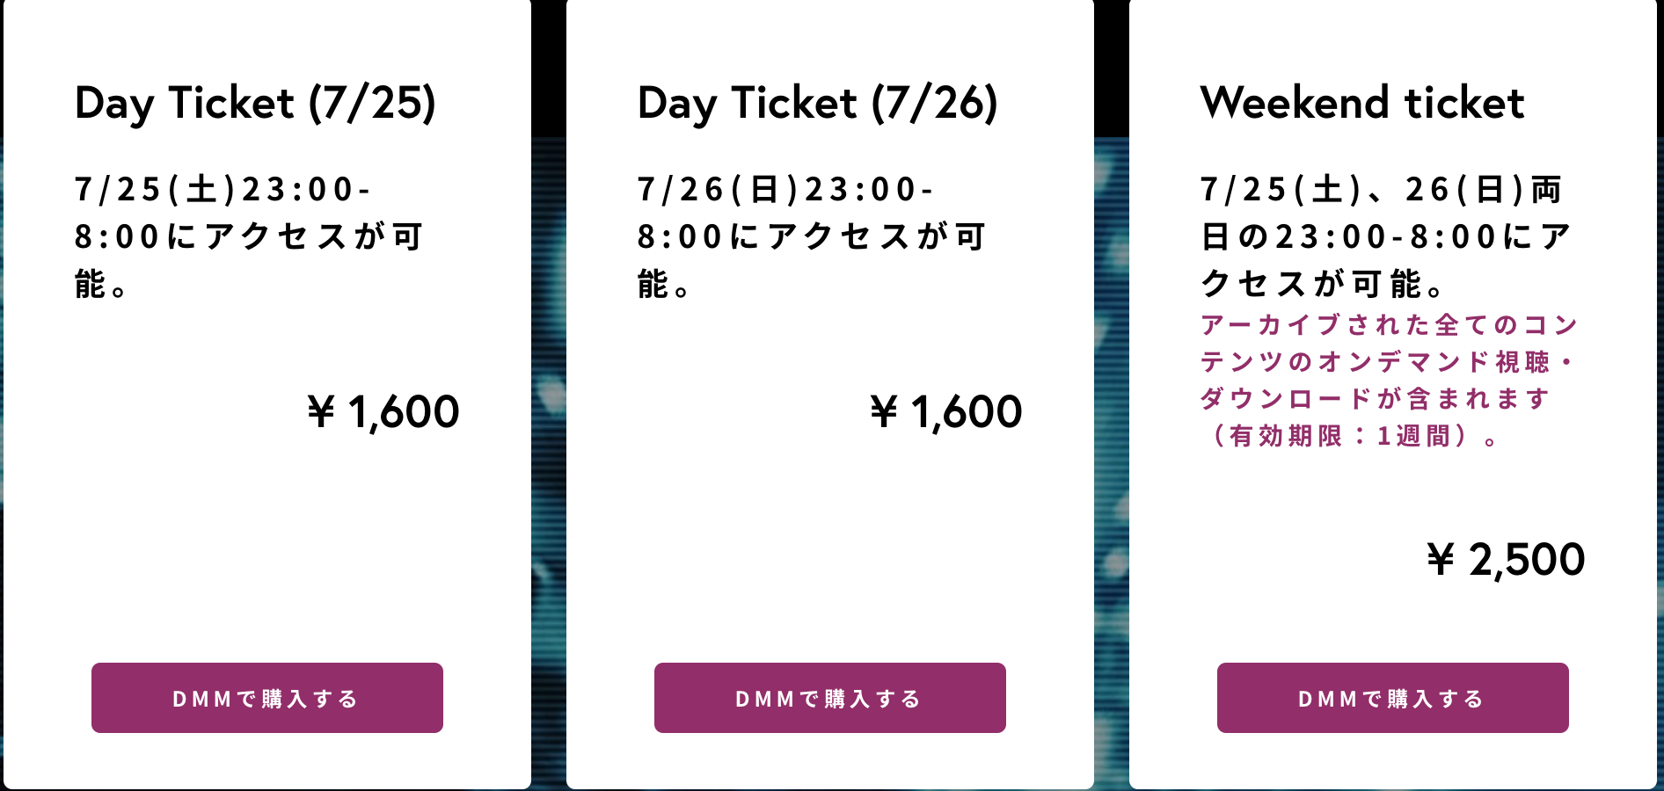
Task: Click the ¥2,500 Weekend ticket price
Action: click(1506, 559)
